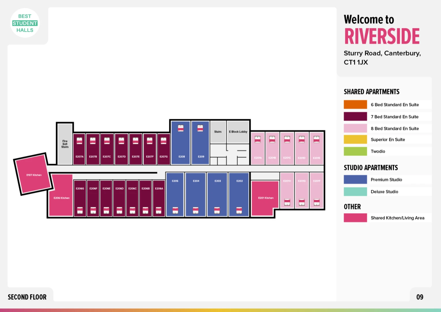Click the bed icon in room E201B
The height and width of the screenshot is (312, 441).
(272, 139)
